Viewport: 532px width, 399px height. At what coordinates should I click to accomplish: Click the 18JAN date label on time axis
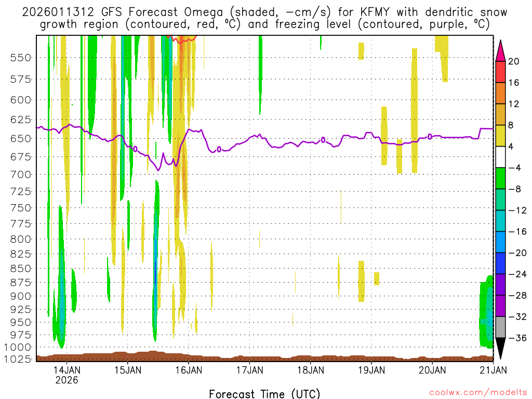[x=311, y=370]
